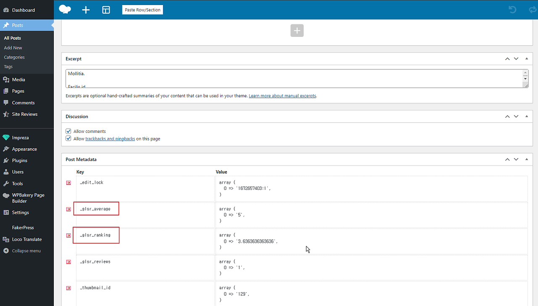Screen dimensions: 538x306
Task: Click Add New under Posts
Action: [x=13, y=48]
